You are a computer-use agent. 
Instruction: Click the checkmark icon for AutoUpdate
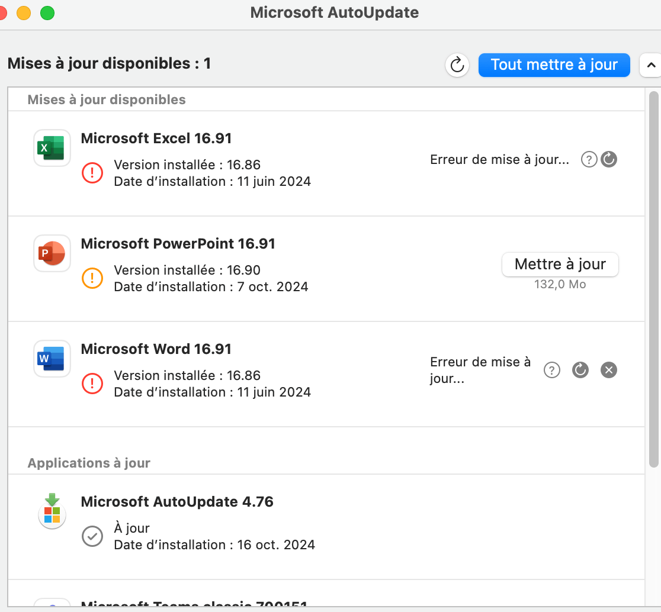[x=92, y=536]
